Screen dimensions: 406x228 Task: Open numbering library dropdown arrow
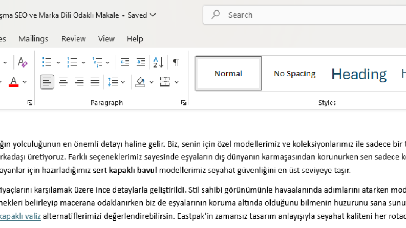tap(83, 62)
